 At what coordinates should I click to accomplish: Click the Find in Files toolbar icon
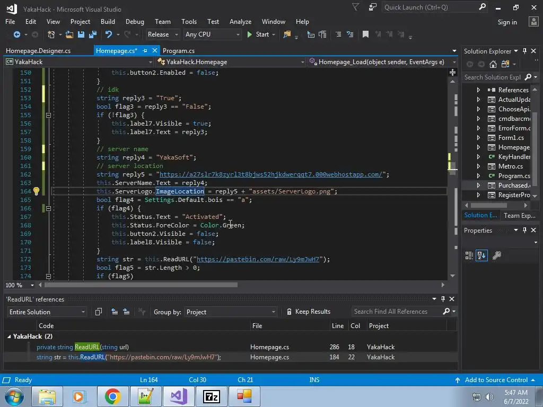pyautogui.click(x=287, y=34)
